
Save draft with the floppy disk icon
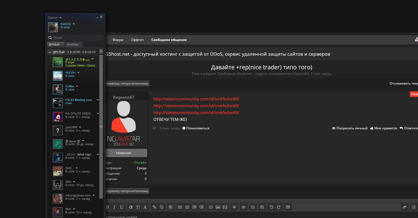[262, 207]
